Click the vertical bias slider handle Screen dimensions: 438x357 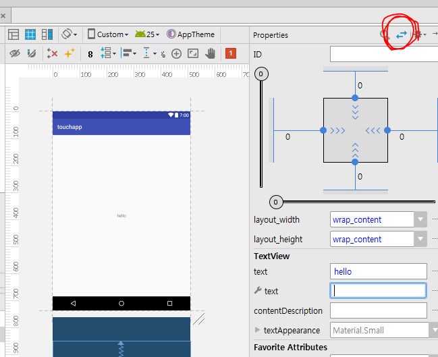261,74
